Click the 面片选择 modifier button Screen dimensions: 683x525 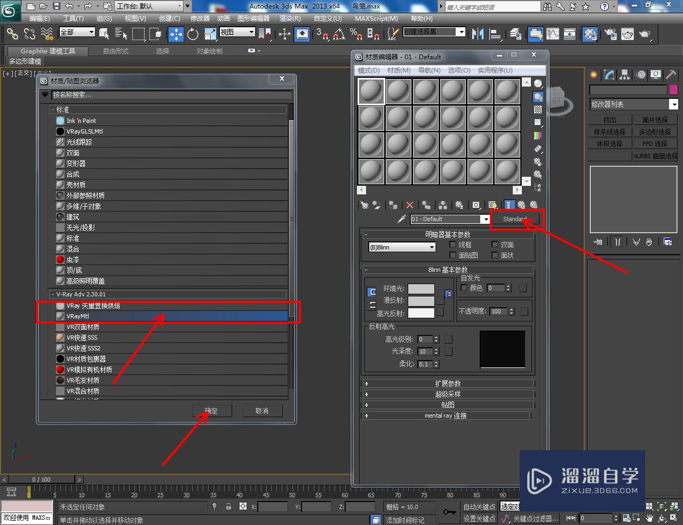(655, 120)
